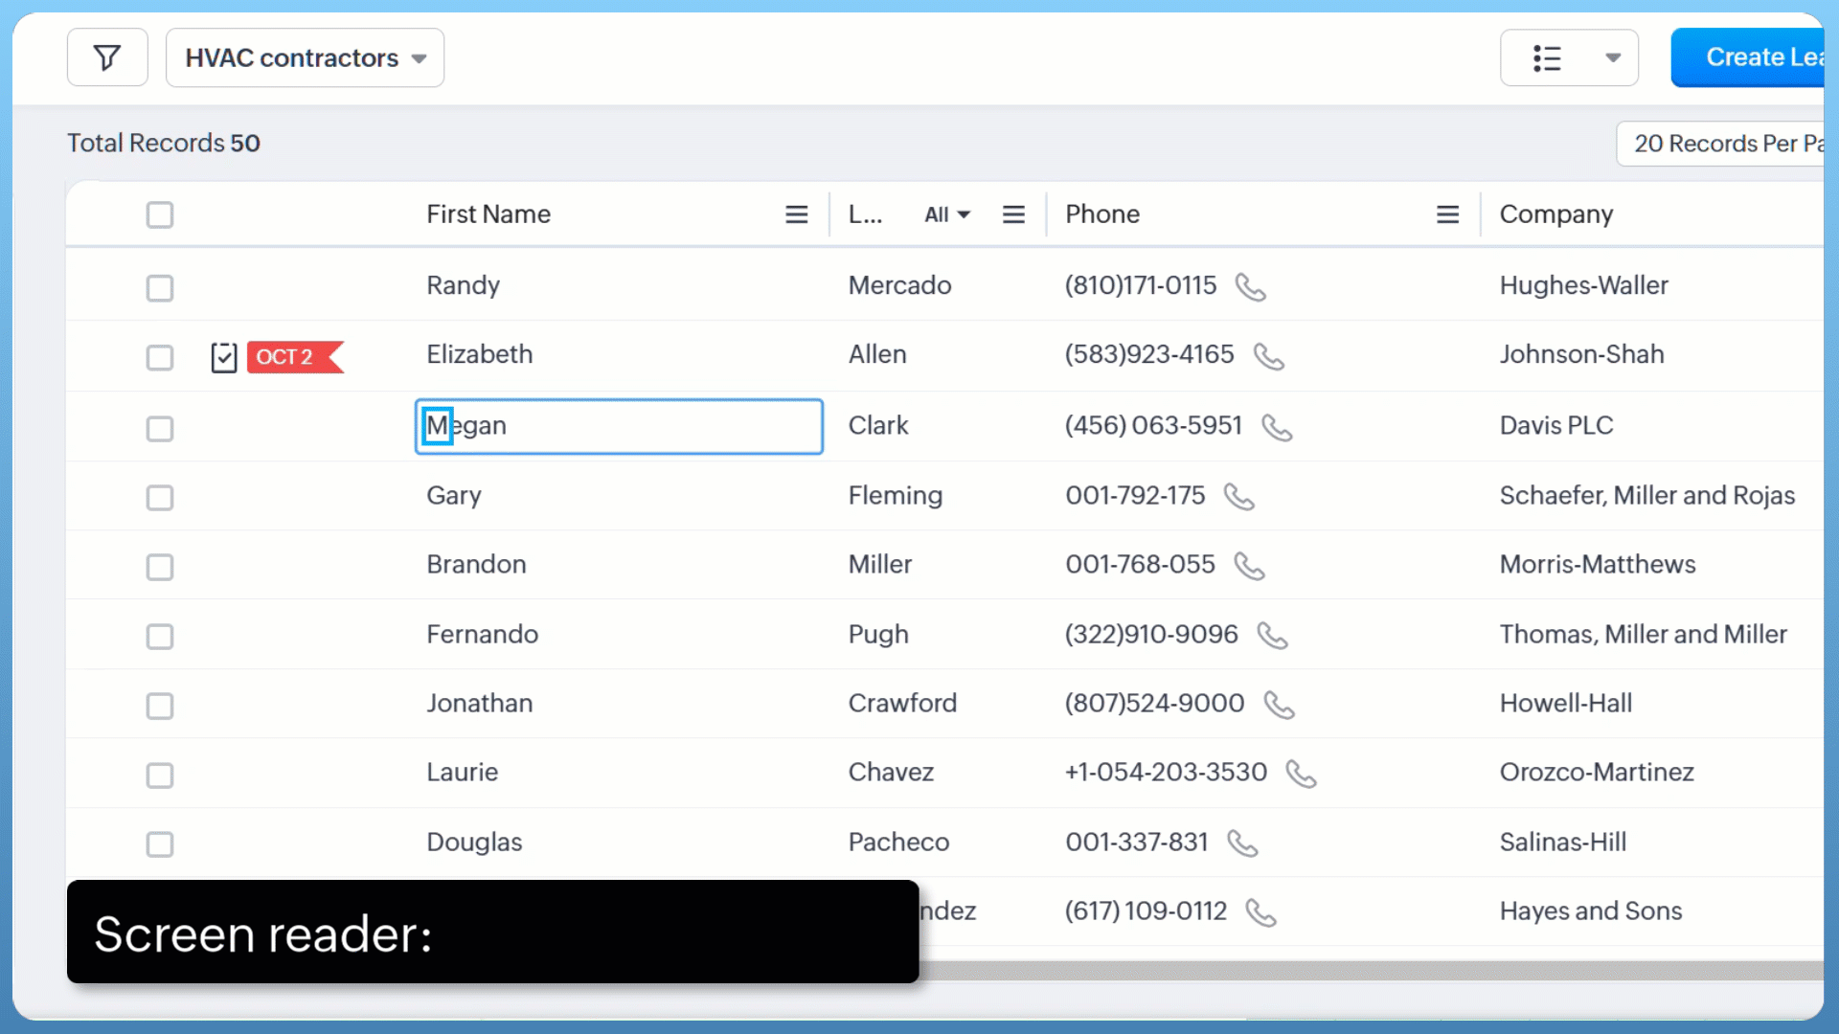Open the filter funnel icon

click(107, 58)
